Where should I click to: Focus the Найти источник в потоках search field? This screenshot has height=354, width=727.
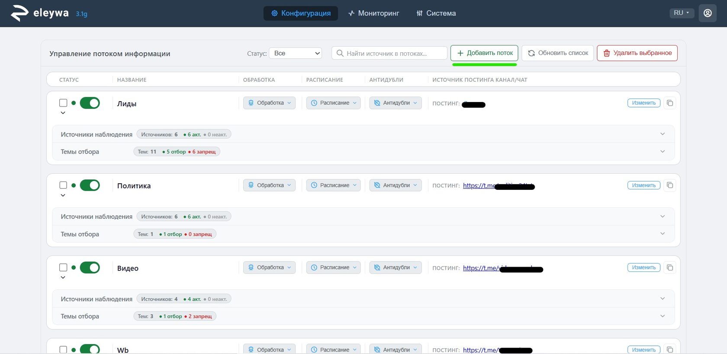(x=389, y=53)
